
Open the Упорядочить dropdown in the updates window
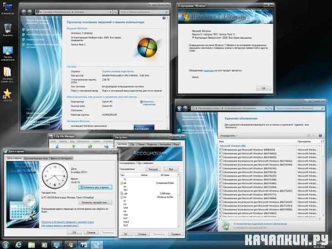pos(229,136)
